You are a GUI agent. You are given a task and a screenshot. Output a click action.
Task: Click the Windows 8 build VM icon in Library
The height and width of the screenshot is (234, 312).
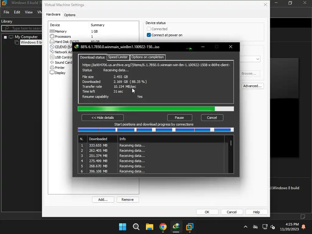[x=17, y=42]
